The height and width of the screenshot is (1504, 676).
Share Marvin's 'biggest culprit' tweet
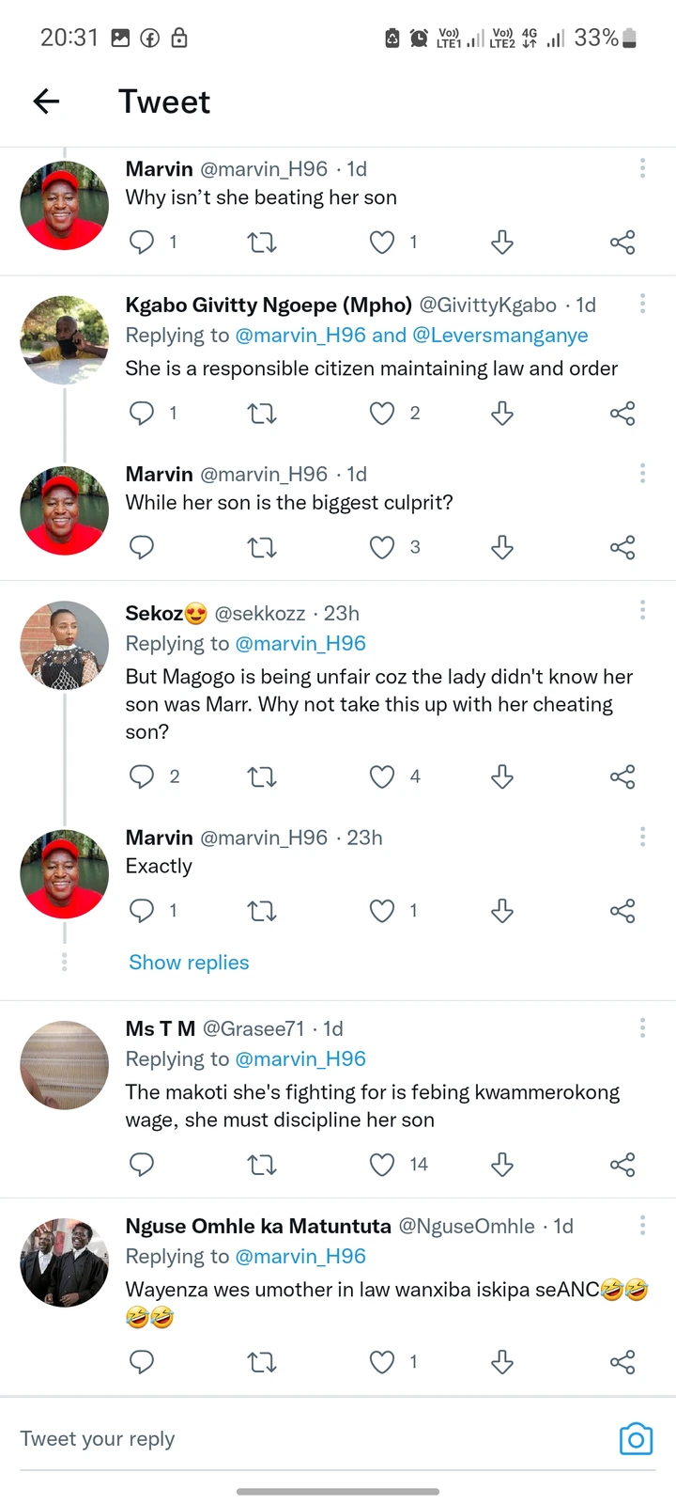tap(622, 547)
